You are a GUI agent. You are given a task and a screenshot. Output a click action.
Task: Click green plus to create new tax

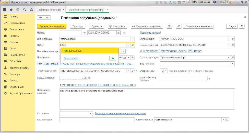(113, 58)
